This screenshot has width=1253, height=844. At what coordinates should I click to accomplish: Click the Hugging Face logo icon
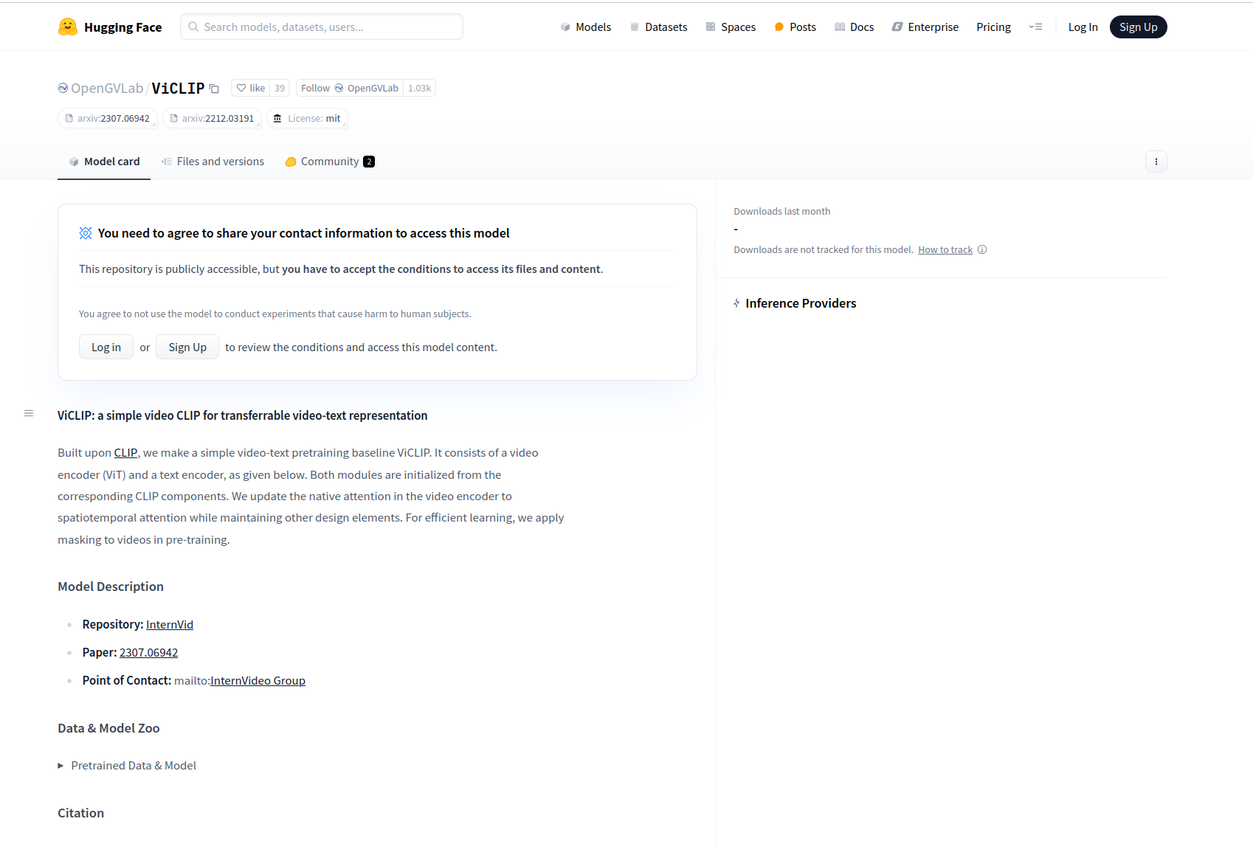[x=68, y=27]
